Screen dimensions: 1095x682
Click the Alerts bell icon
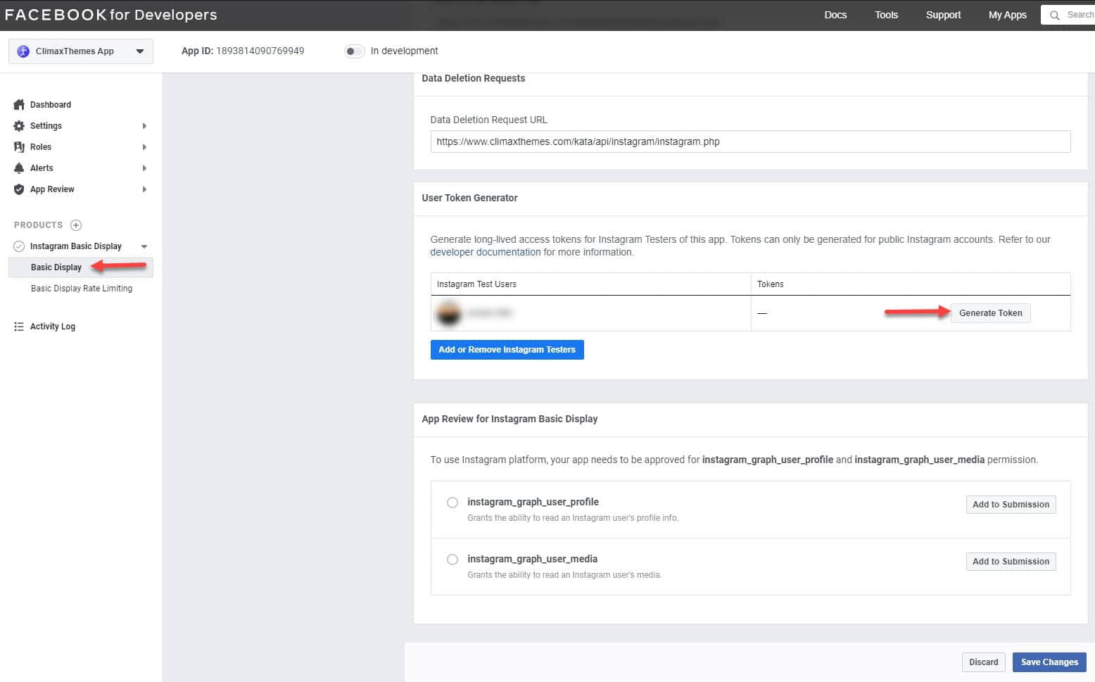click(19, 168)
